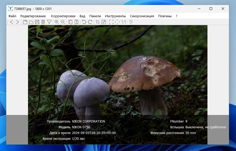Rotate image counterclockwise
The image size is (236, 151).
(x=84, y=22)
